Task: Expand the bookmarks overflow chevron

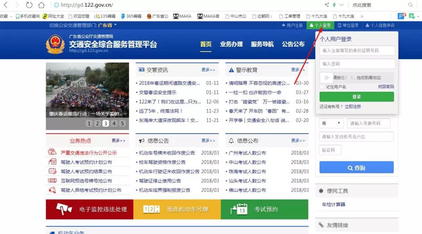Action: coord(361,16)
